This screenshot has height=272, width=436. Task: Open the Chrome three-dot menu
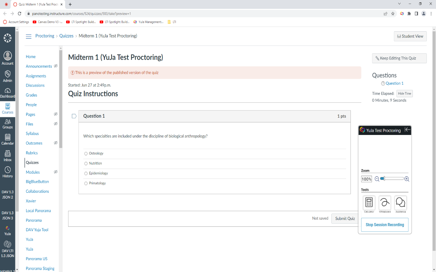431,14
